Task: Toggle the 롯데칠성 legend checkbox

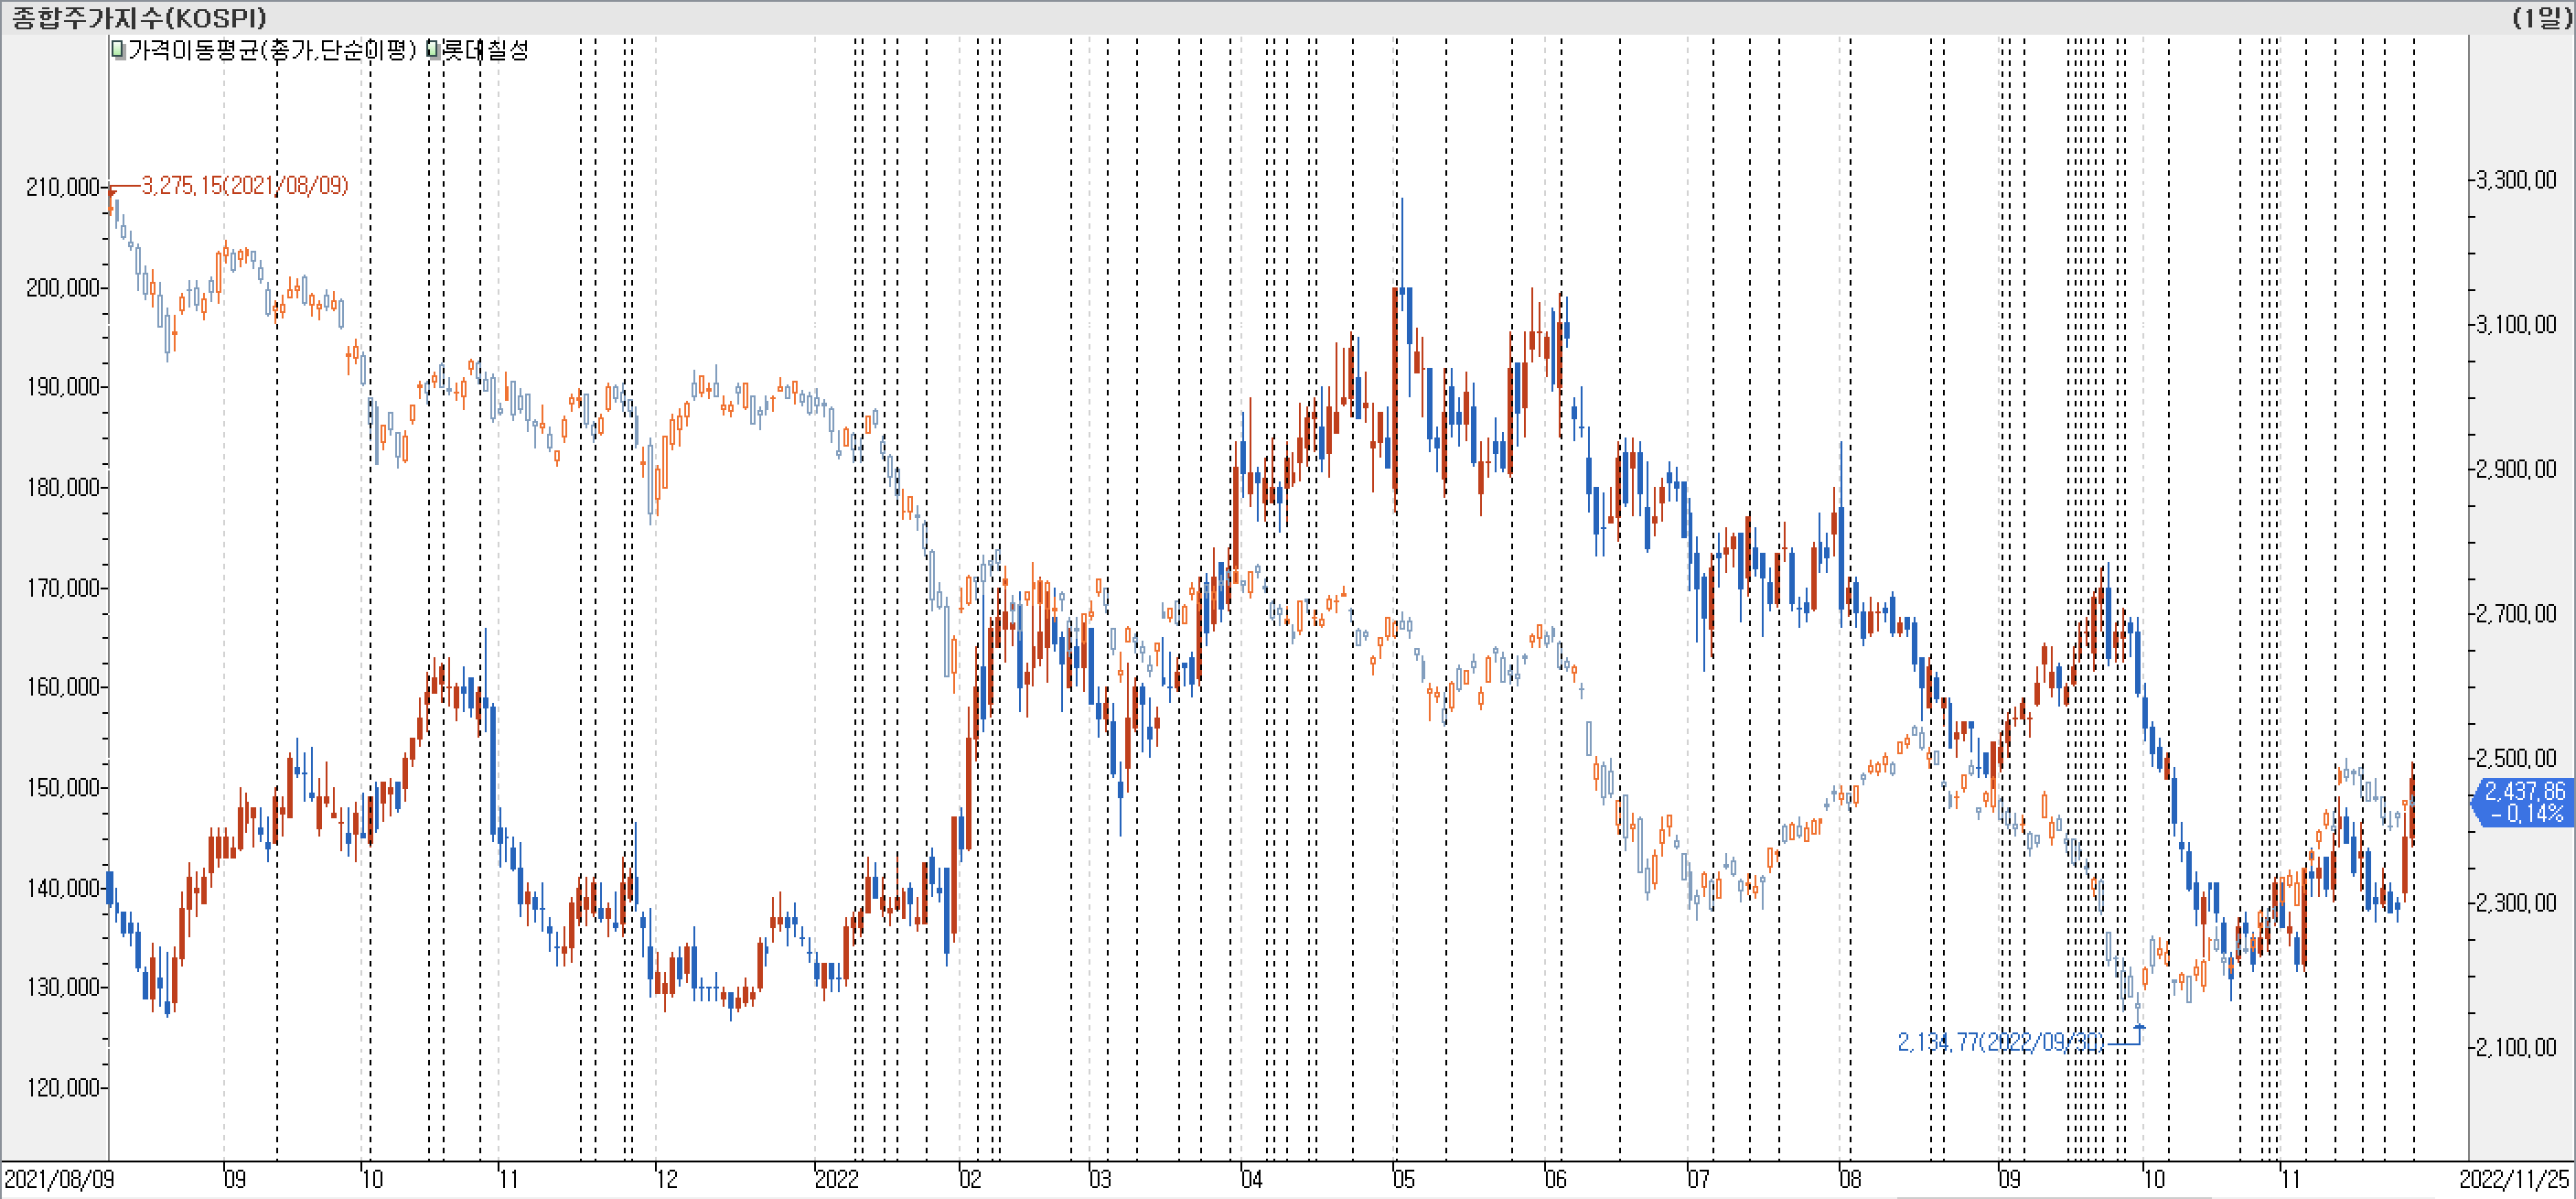Action: (433, 50)
